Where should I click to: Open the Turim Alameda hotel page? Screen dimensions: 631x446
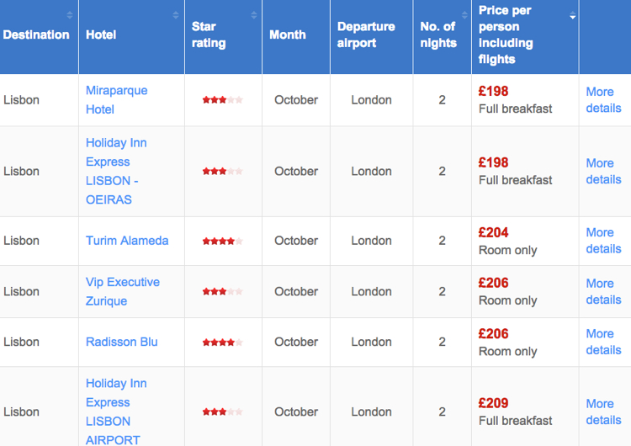(127, 241)
